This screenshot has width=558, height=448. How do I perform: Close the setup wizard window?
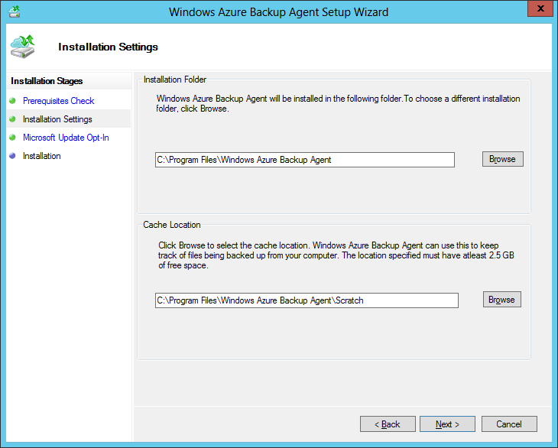[540, 8]
